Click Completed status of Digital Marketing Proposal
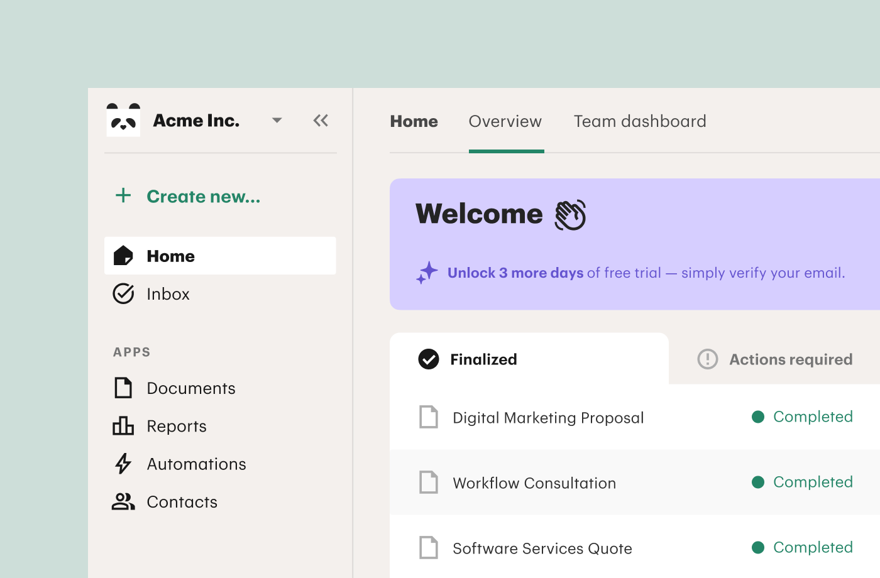The image size is (880, 578). [813, 417]
